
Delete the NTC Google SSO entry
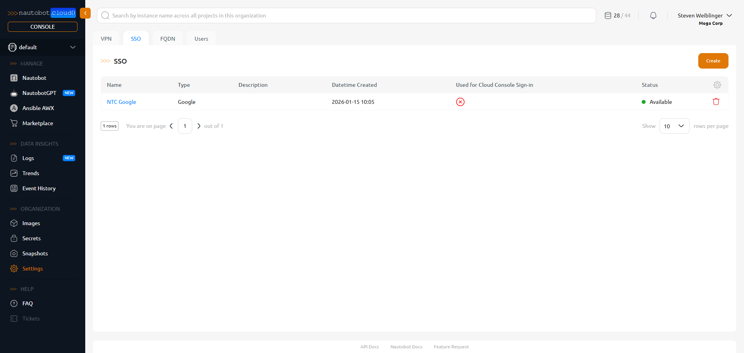pyautogui.click(x=716, y=102)
